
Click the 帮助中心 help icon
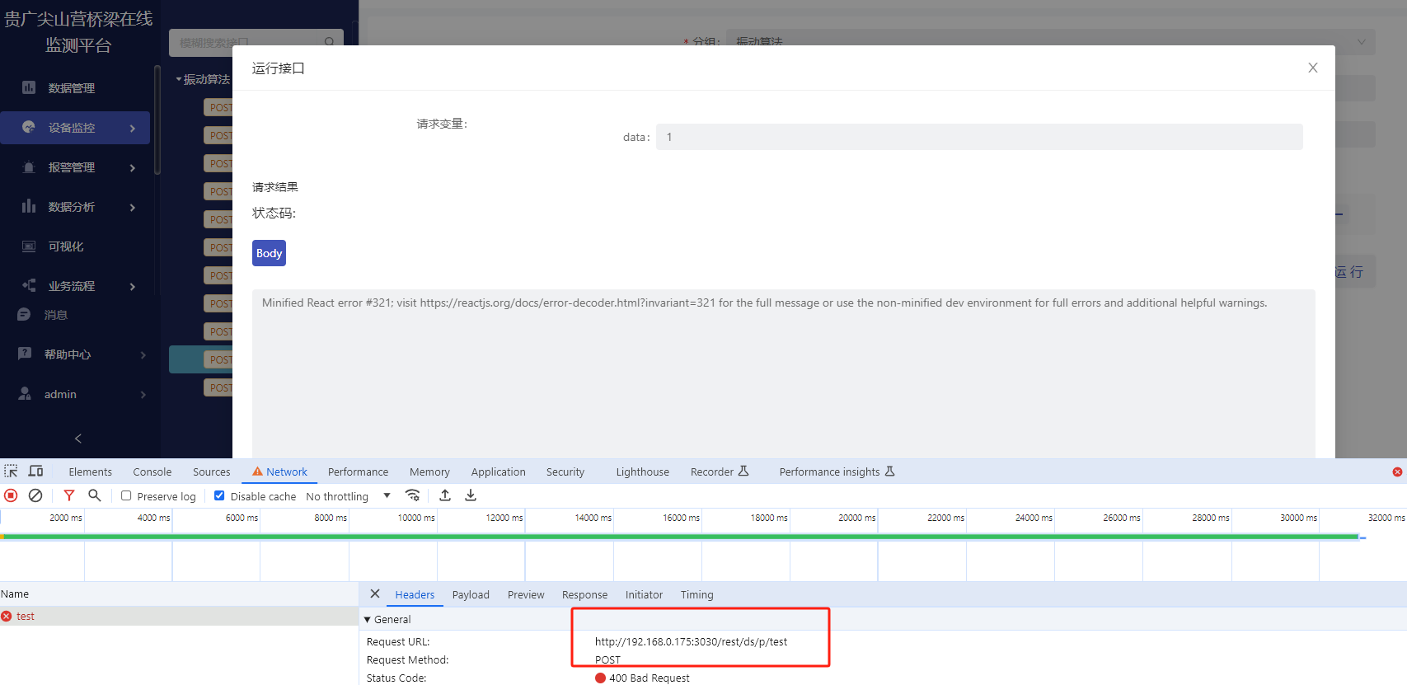[25, 354]
